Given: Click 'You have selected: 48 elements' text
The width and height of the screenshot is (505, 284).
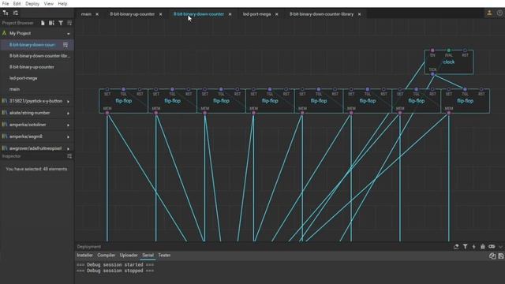Looking at the screenshot, I should click(x=36, y=169).
